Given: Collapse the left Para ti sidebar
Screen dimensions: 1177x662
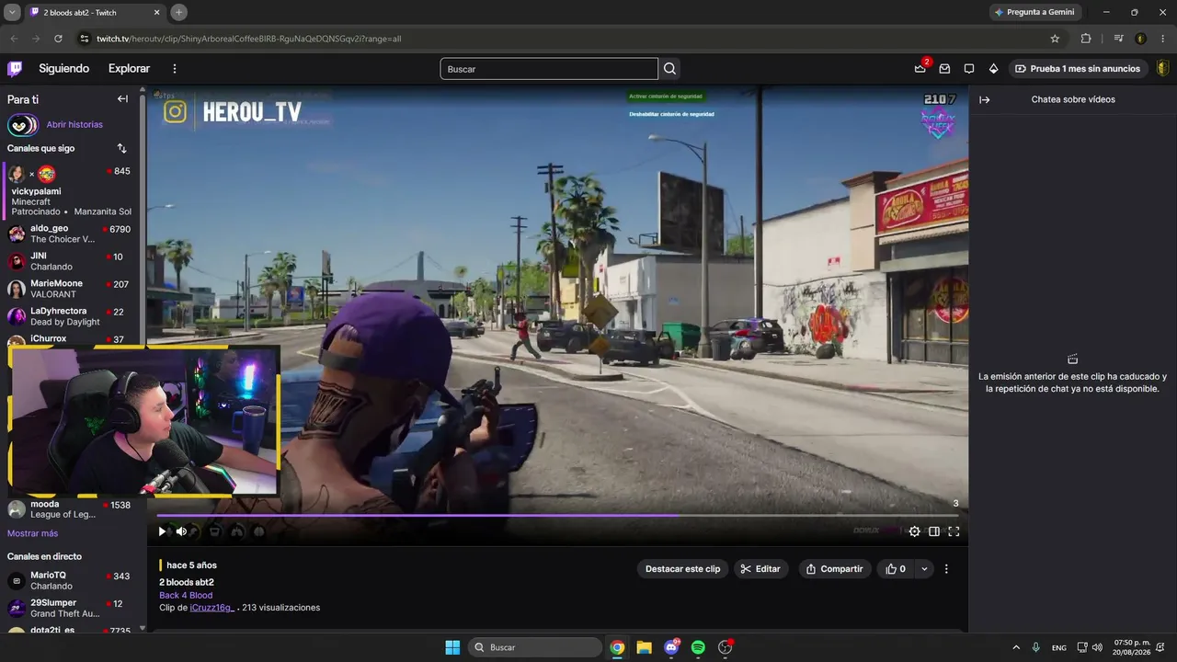Looking at the screenshot, I should coord(122,99).
